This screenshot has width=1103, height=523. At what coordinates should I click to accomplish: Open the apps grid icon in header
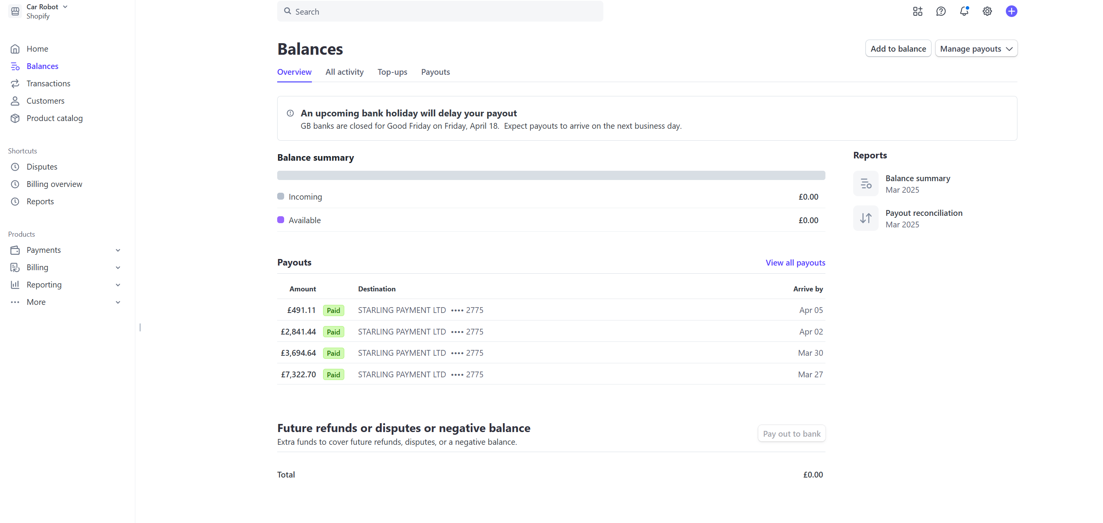point(917,12)
